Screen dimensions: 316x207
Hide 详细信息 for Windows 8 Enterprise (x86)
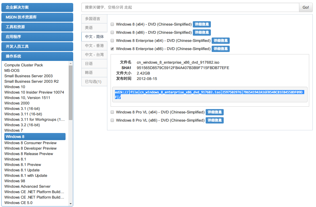click(x=221, y=49)
